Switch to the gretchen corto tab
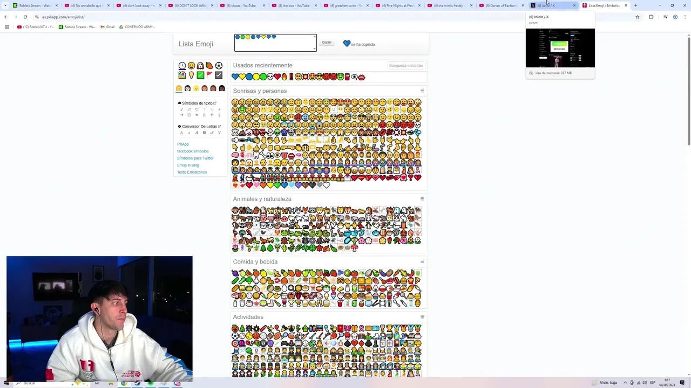 tap(345, 5)
